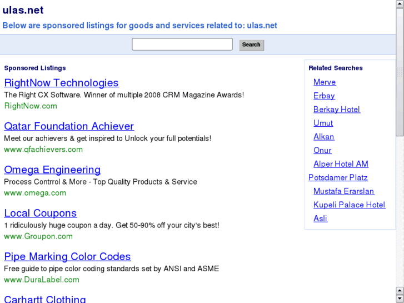Open Pipe Marking Color Codes link
404x303 pixels.
point(67,256)
